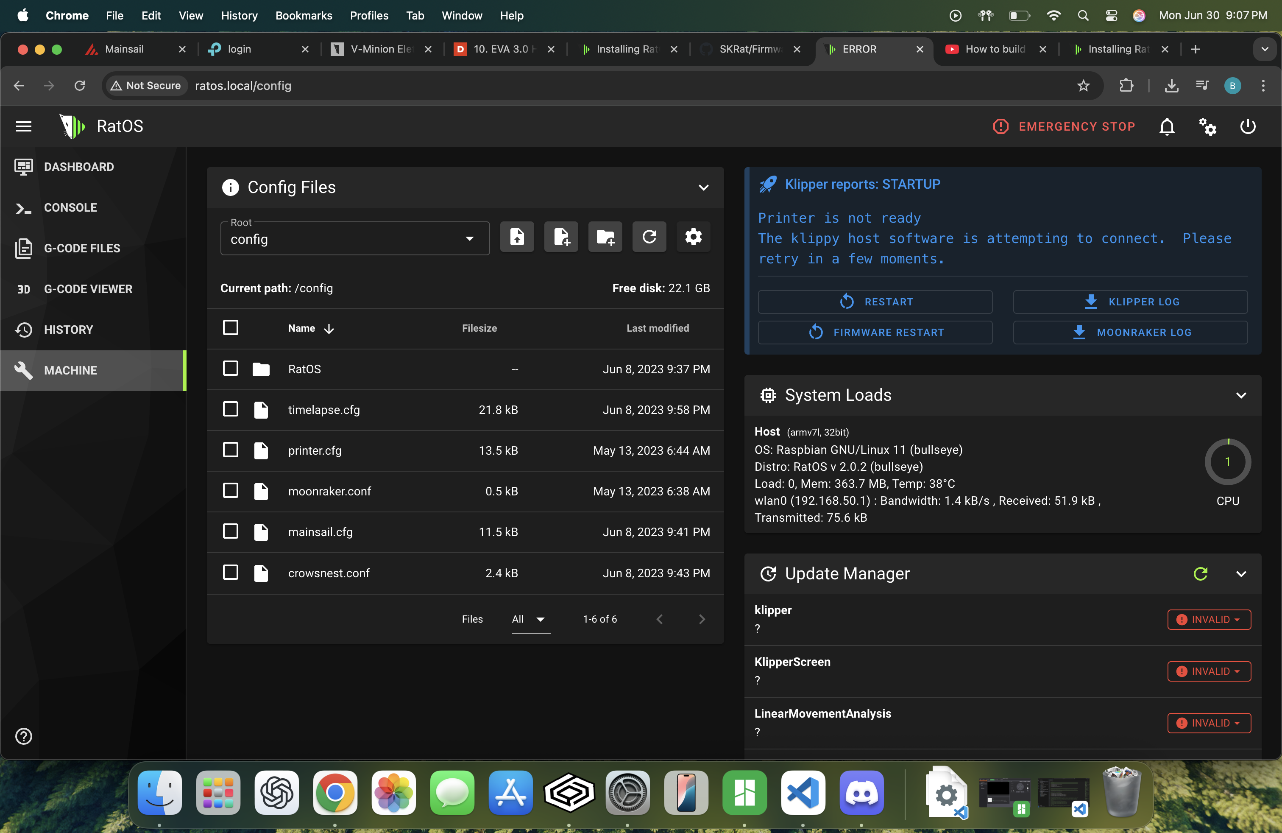
Task: Click the RESTART button
Action: coord(875,302)
